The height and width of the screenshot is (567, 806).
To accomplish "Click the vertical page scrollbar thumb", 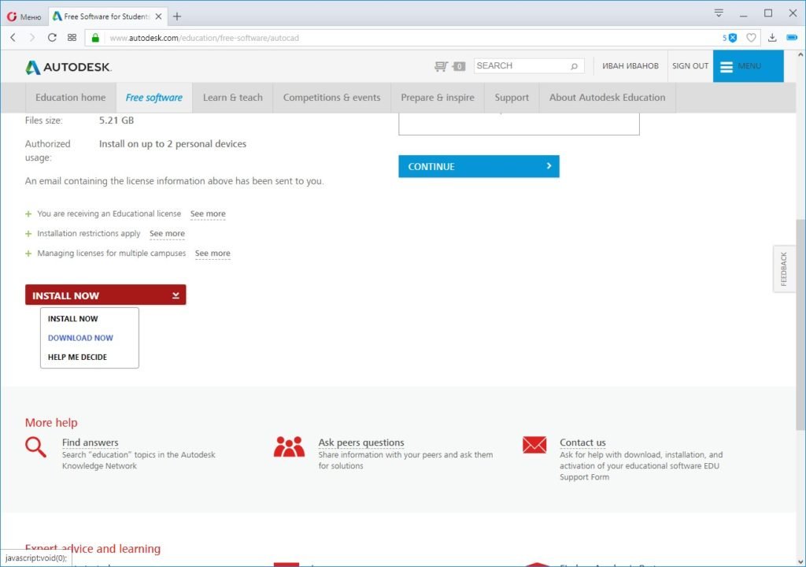I will (800, 324).
